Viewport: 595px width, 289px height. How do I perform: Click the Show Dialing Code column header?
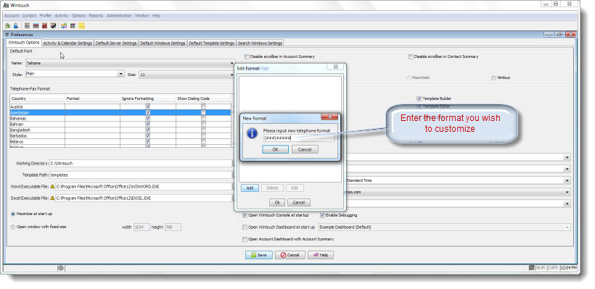click(203, 99)
